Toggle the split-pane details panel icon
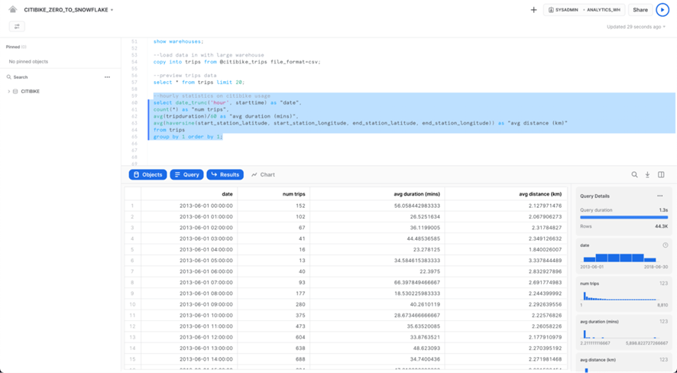 [x=661, y=175]
